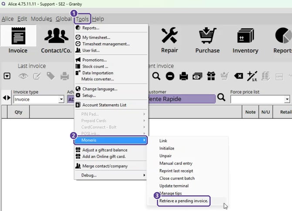The image size is (292, 211).
Task: Click Unpair in the Moneris submenu
Action: tap(187, 156)
